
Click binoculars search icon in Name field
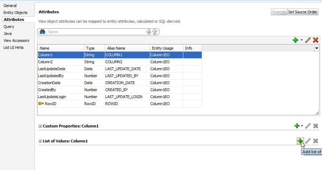pos(43,32)
